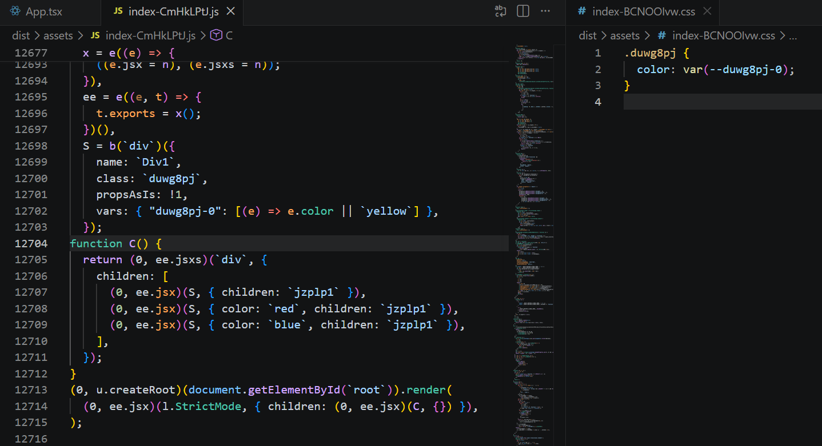Open the 'assets' breadcrumb in CSS editor
The image size is (822, 446).
tap(625, 35)
